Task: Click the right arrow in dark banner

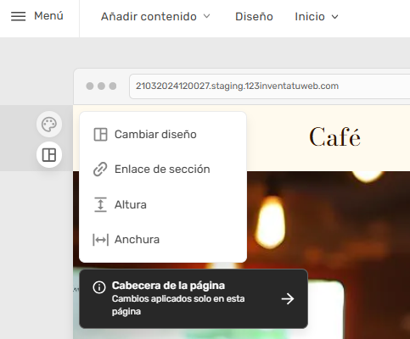Action: [x=288, y=298]
